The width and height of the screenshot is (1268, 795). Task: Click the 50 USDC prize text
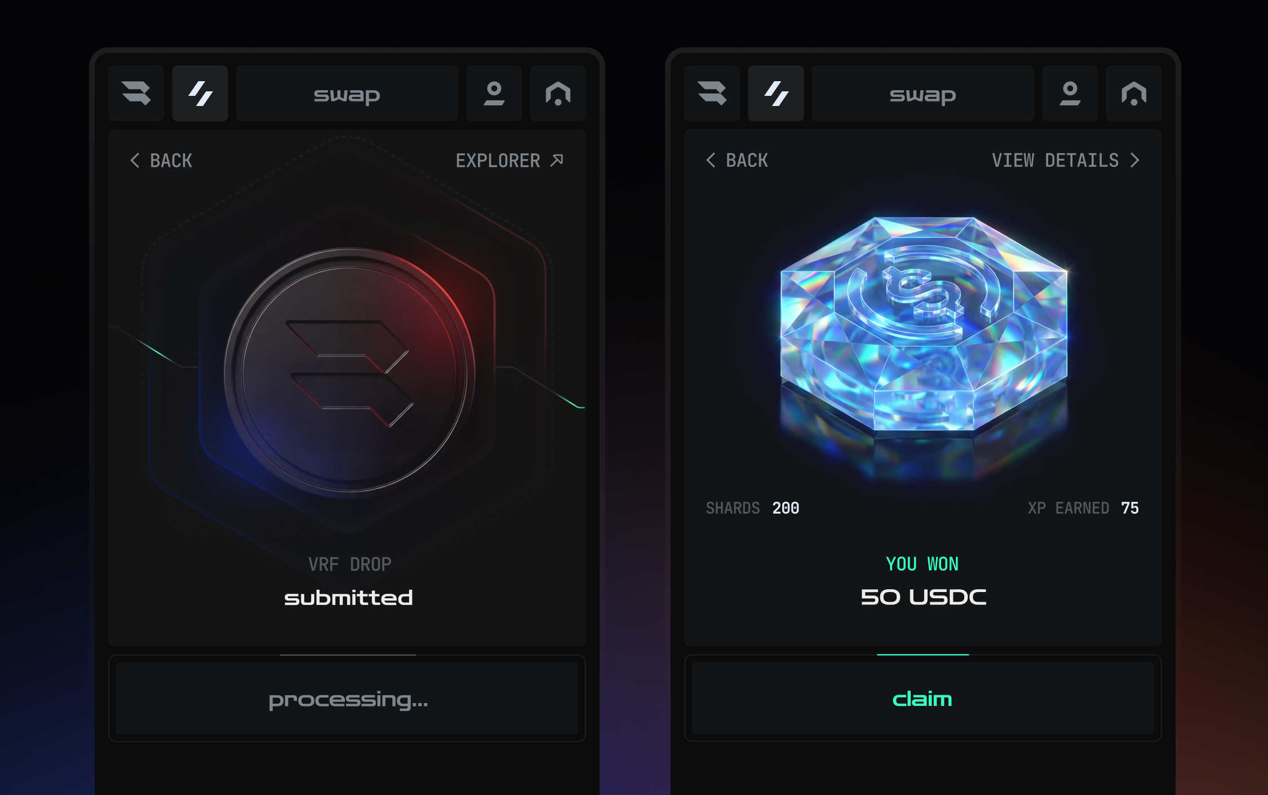click(x=923, y=597)
